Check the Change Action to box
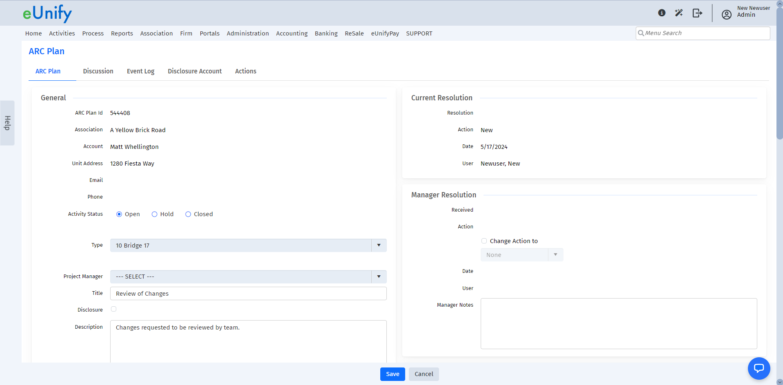Screen dimensions: 783x385 click(484, 241)
